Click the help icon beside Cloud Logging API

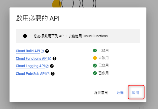point(52,66)
